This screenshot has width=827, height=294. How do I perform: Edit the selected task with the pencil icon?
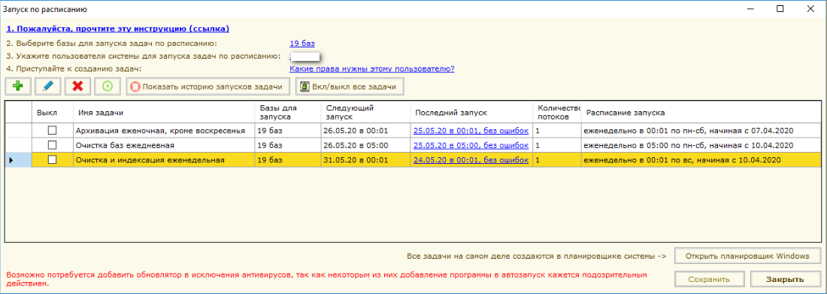48,86
